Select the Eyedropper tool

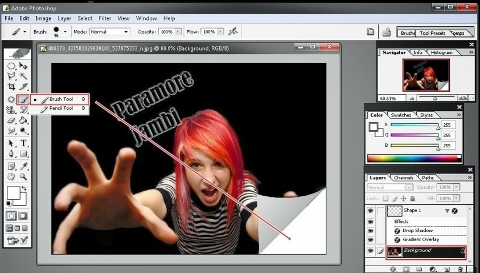23,166
